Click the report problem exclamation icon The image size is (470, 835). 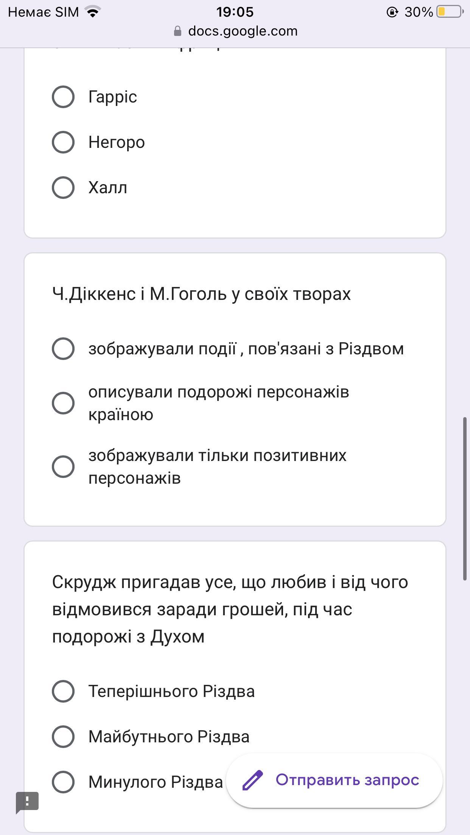pyautogui.click(x=27, y=801)
